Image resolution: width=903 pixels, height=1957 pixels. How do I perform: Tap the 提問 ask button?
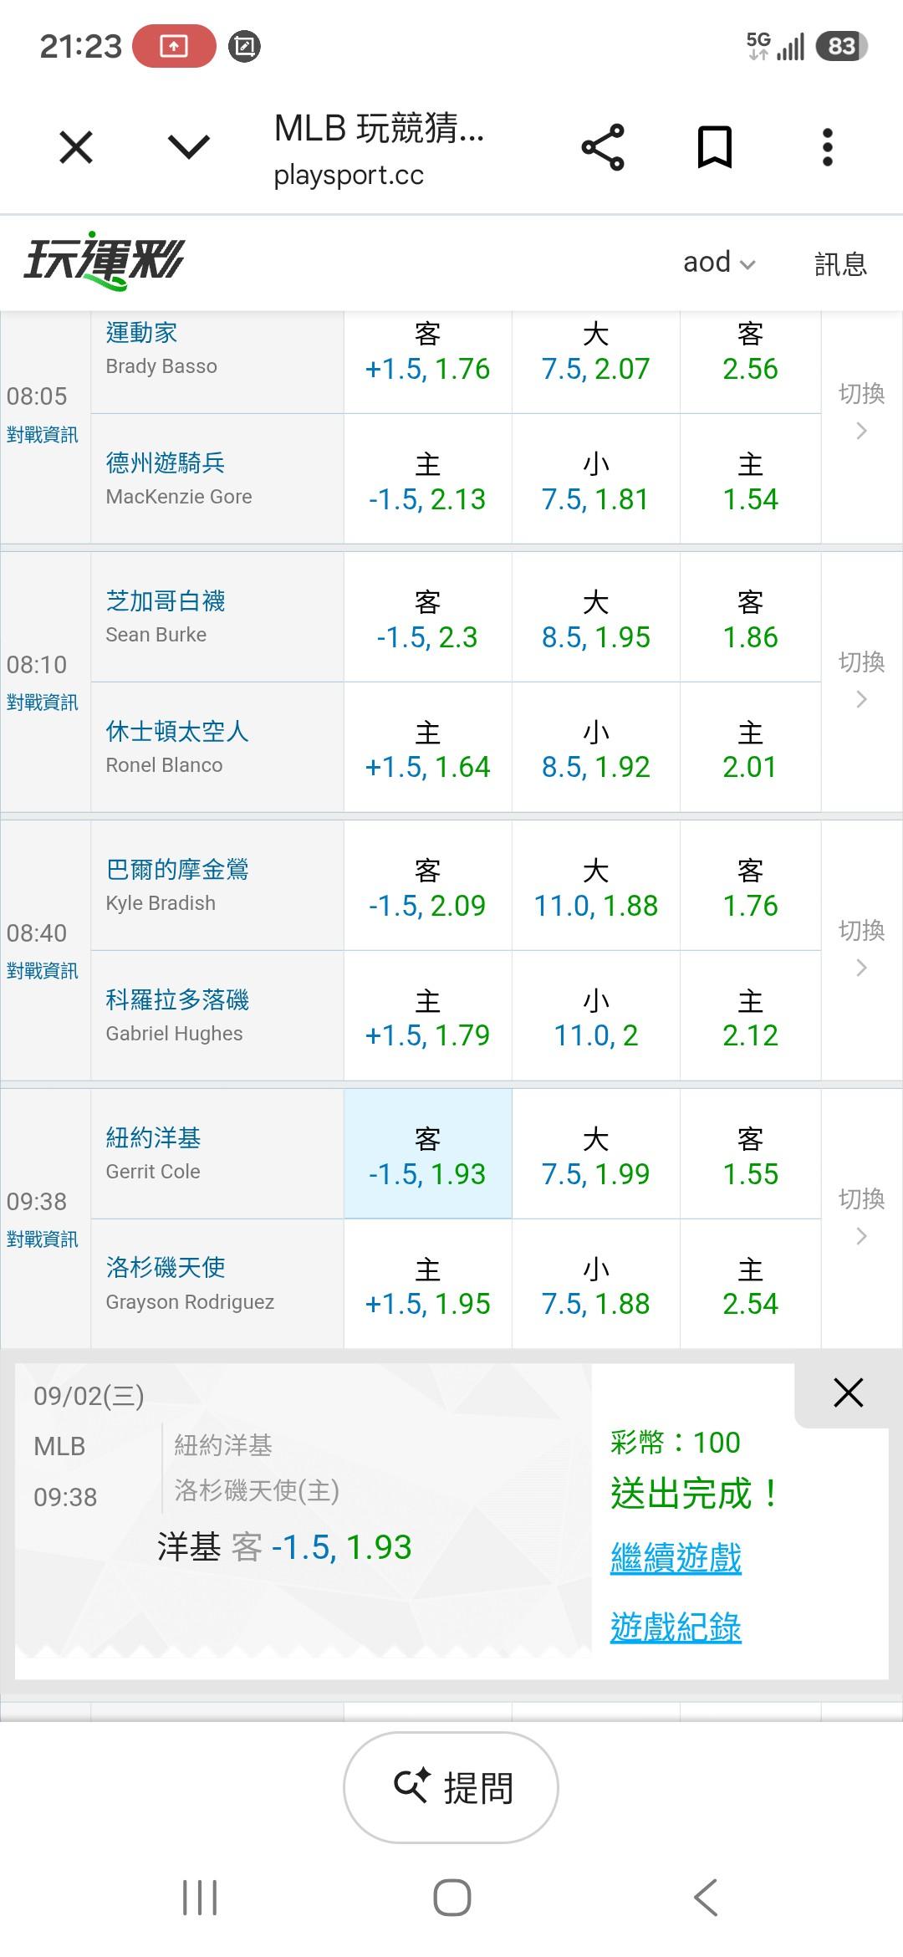[x=451, y=1788]
